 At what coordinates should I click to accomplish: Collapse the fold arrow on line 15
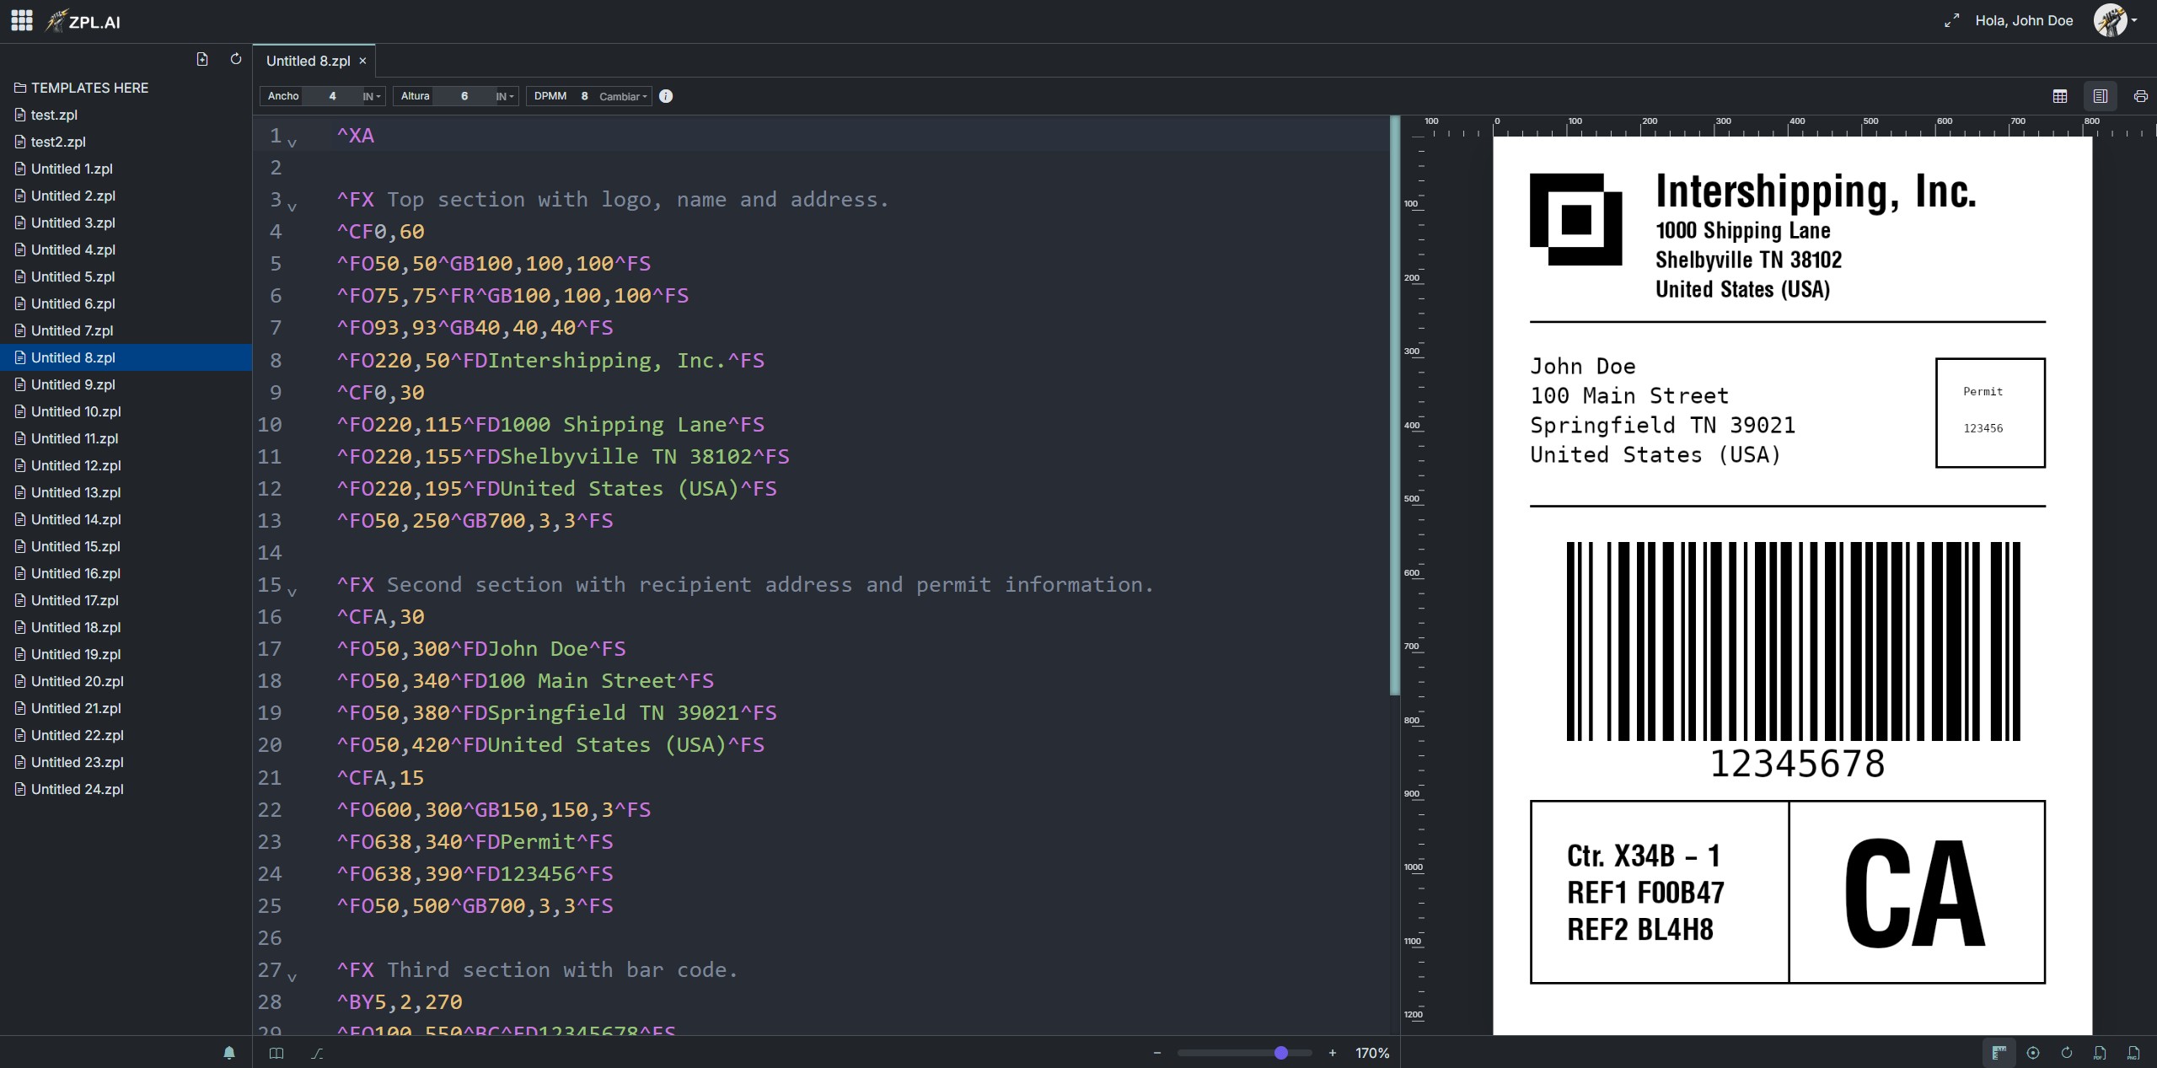pos(292,592)
